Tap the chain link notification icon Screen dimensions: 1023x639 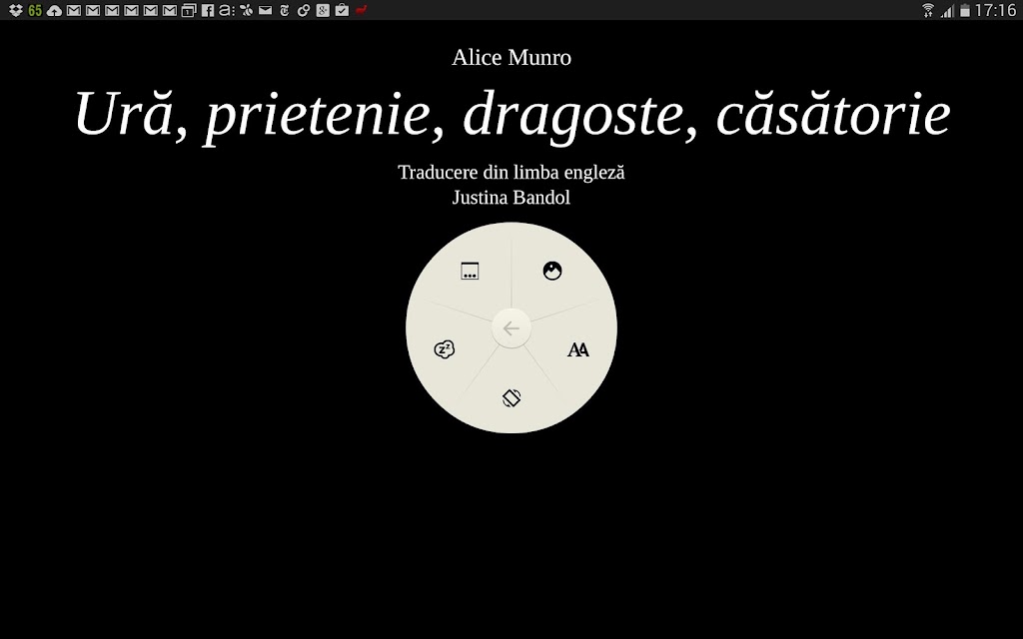tap(304, 10)
